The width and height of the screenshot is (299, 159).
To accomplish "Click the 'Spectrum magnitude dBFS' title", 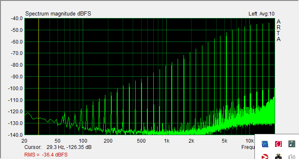I will coord(58,14).
